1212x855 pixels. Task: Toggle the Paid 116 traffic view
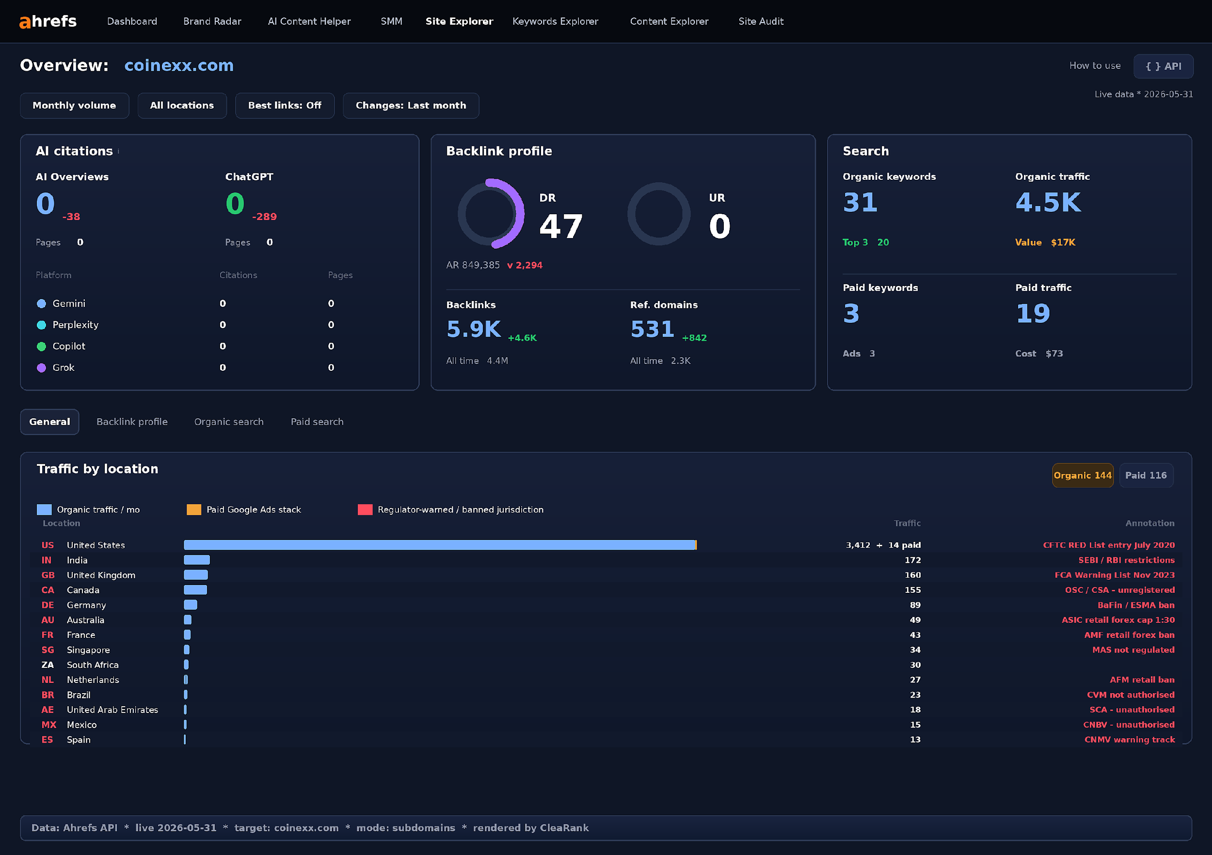pos(1146,475)
